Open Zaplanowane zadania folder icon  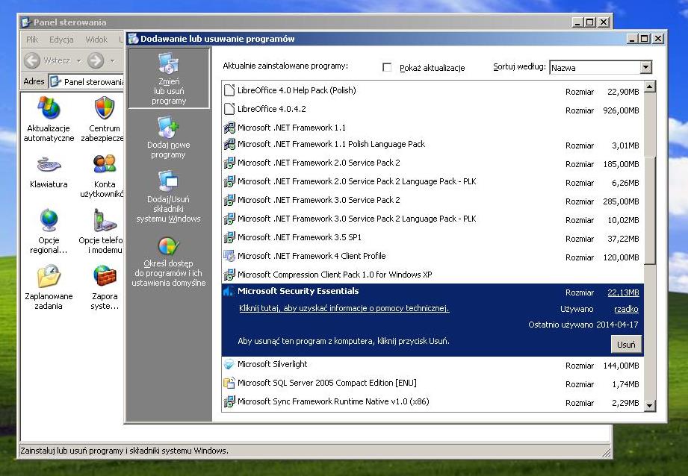pos(49,276)
